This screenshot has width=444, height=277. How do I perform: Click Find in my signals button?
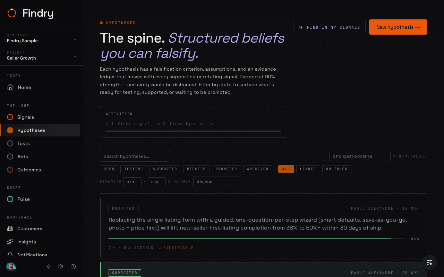(x=329, y=27)
